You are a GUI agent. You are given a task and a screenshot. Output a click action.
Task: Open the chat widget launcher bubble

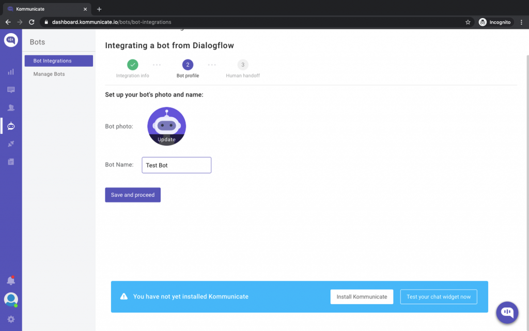[x=507, y=312]
